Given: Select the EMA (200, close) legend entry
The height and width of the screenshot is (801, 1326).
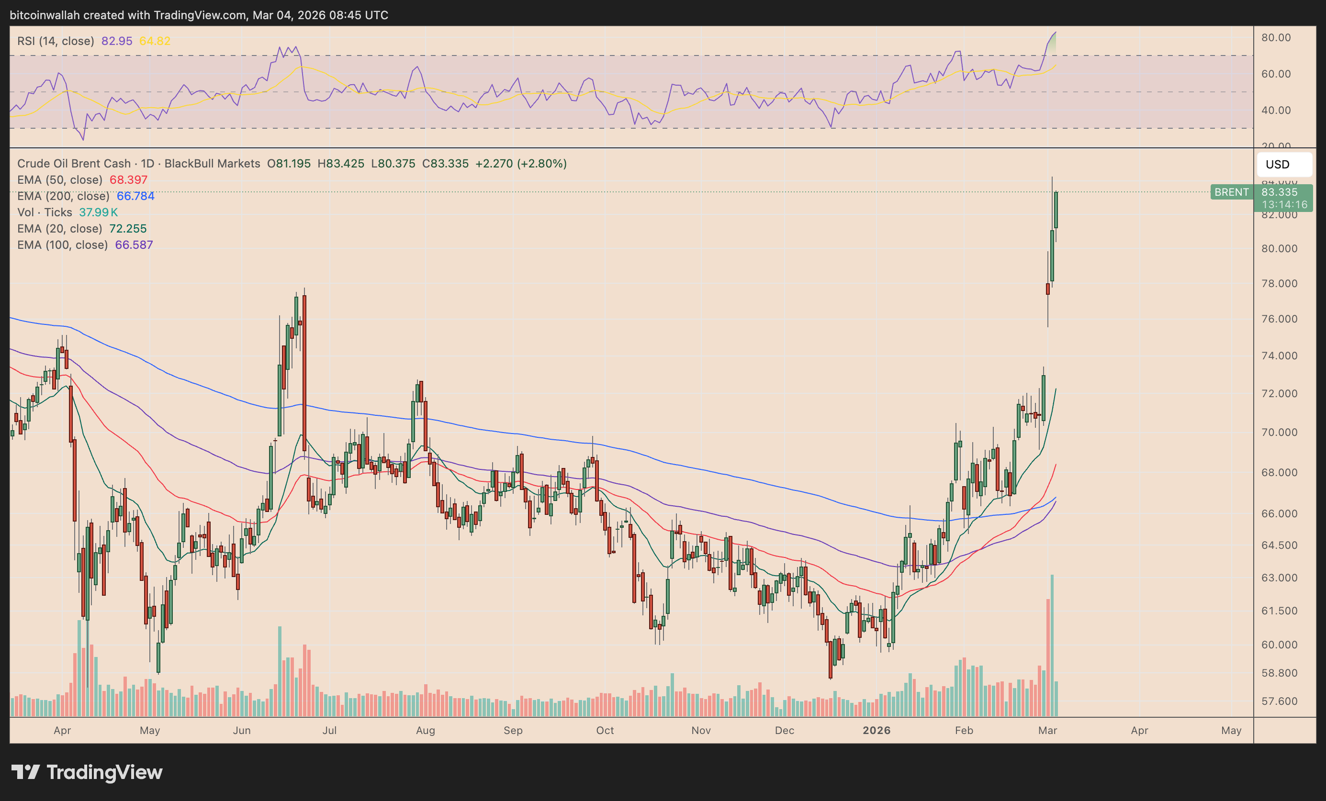Looking at the screenshot, I should click(x=63, y=196).
